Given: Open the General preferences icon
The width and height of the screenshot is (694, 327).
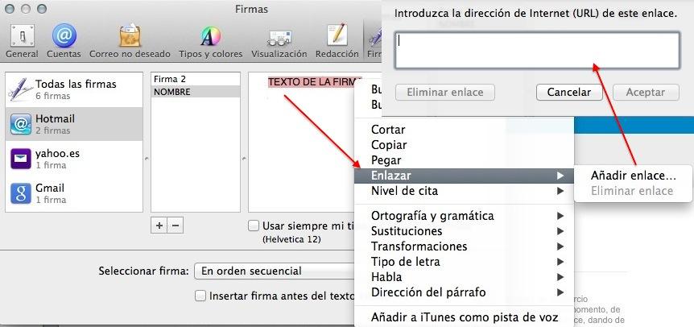Looking at the screenshot, I should (22, 39).
